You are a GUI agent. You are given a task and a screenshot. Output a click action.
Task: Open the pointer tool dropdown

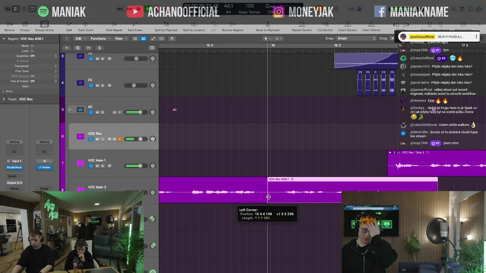(267, 38)
